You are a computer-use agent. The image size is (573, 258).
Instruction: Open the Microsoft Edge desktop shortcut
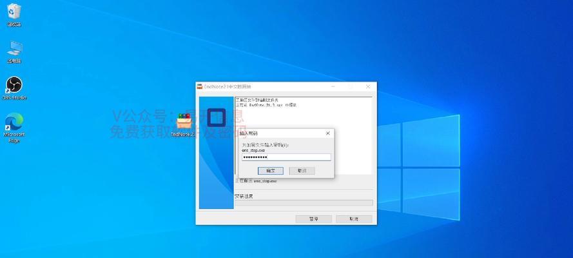[x=14, y=128]
